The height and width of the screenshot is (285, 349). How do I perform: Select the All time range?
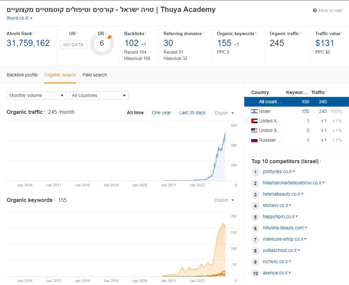pyautogui.click(x=135, y=113)
